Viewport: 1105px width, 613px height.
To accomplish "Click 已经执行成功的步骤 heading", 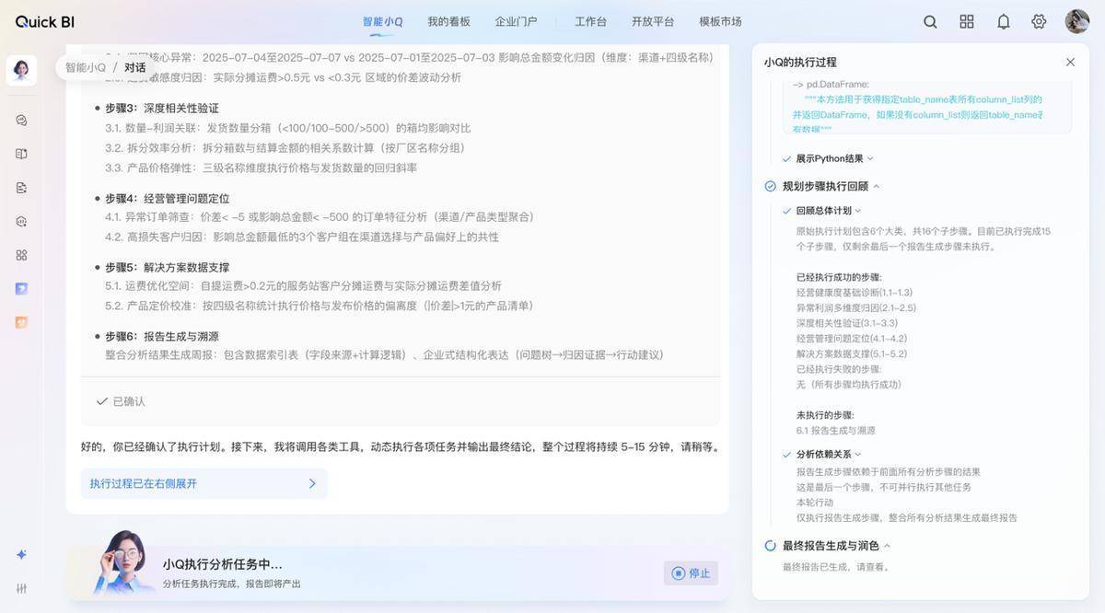I will [839, 277].
